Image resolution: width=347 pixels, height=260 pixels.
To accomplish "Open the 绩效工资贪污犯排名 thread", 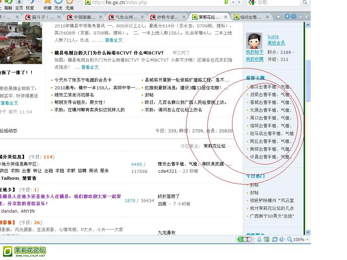I will click(74, 95).
